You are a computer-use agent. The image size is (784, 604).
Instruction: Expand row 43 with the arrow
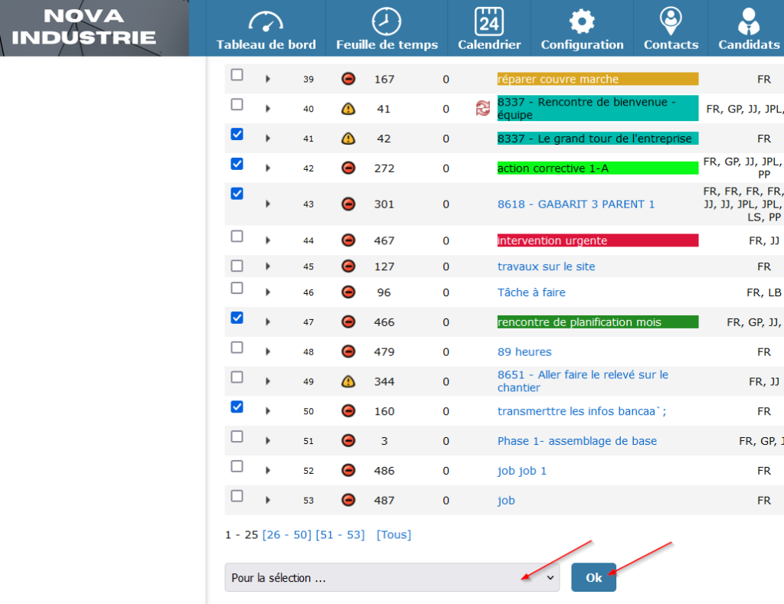click(268, 204)
